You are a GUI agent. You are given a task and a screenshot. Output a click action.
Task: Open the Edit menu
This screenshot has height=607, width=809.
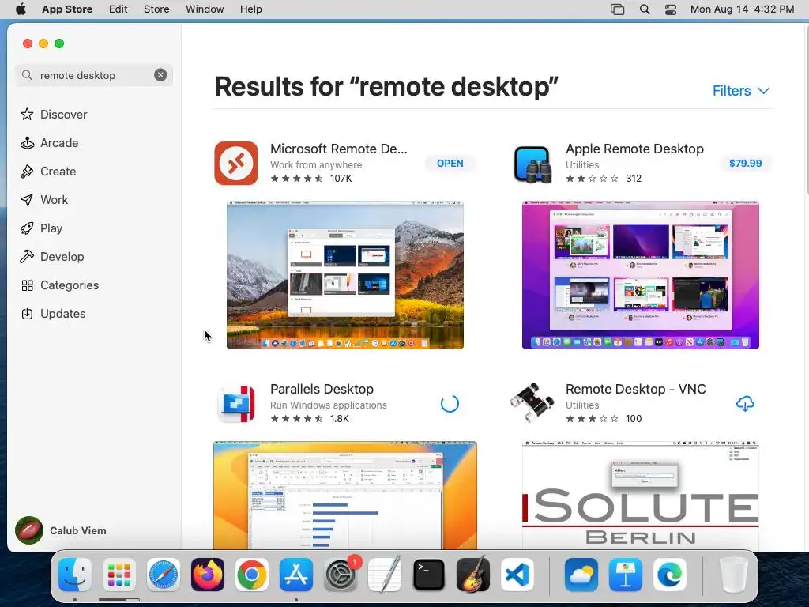pyautogui.click(x=119, y=9)
